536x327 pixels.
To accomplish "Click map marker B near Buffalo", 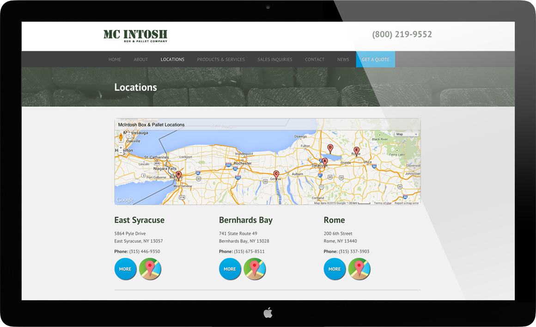I will coord(179,175).
